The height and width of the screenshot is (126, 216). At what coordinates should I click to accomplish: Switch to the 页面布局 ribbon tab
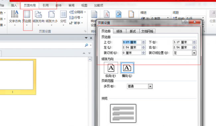tap(30, 5)
